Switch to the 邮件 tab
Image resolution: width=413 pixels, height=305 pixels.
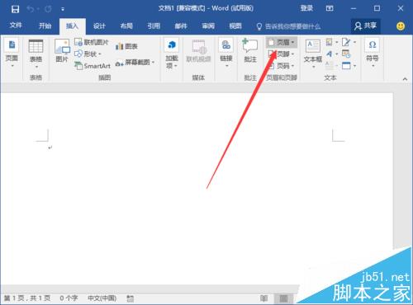[x=181, y=26]
